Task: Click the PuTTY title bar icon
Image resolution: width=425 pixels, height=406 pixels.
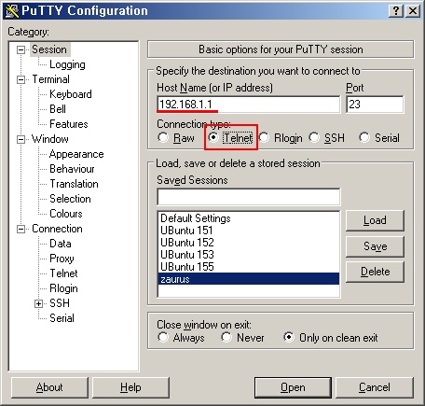Action: [12, 11]
